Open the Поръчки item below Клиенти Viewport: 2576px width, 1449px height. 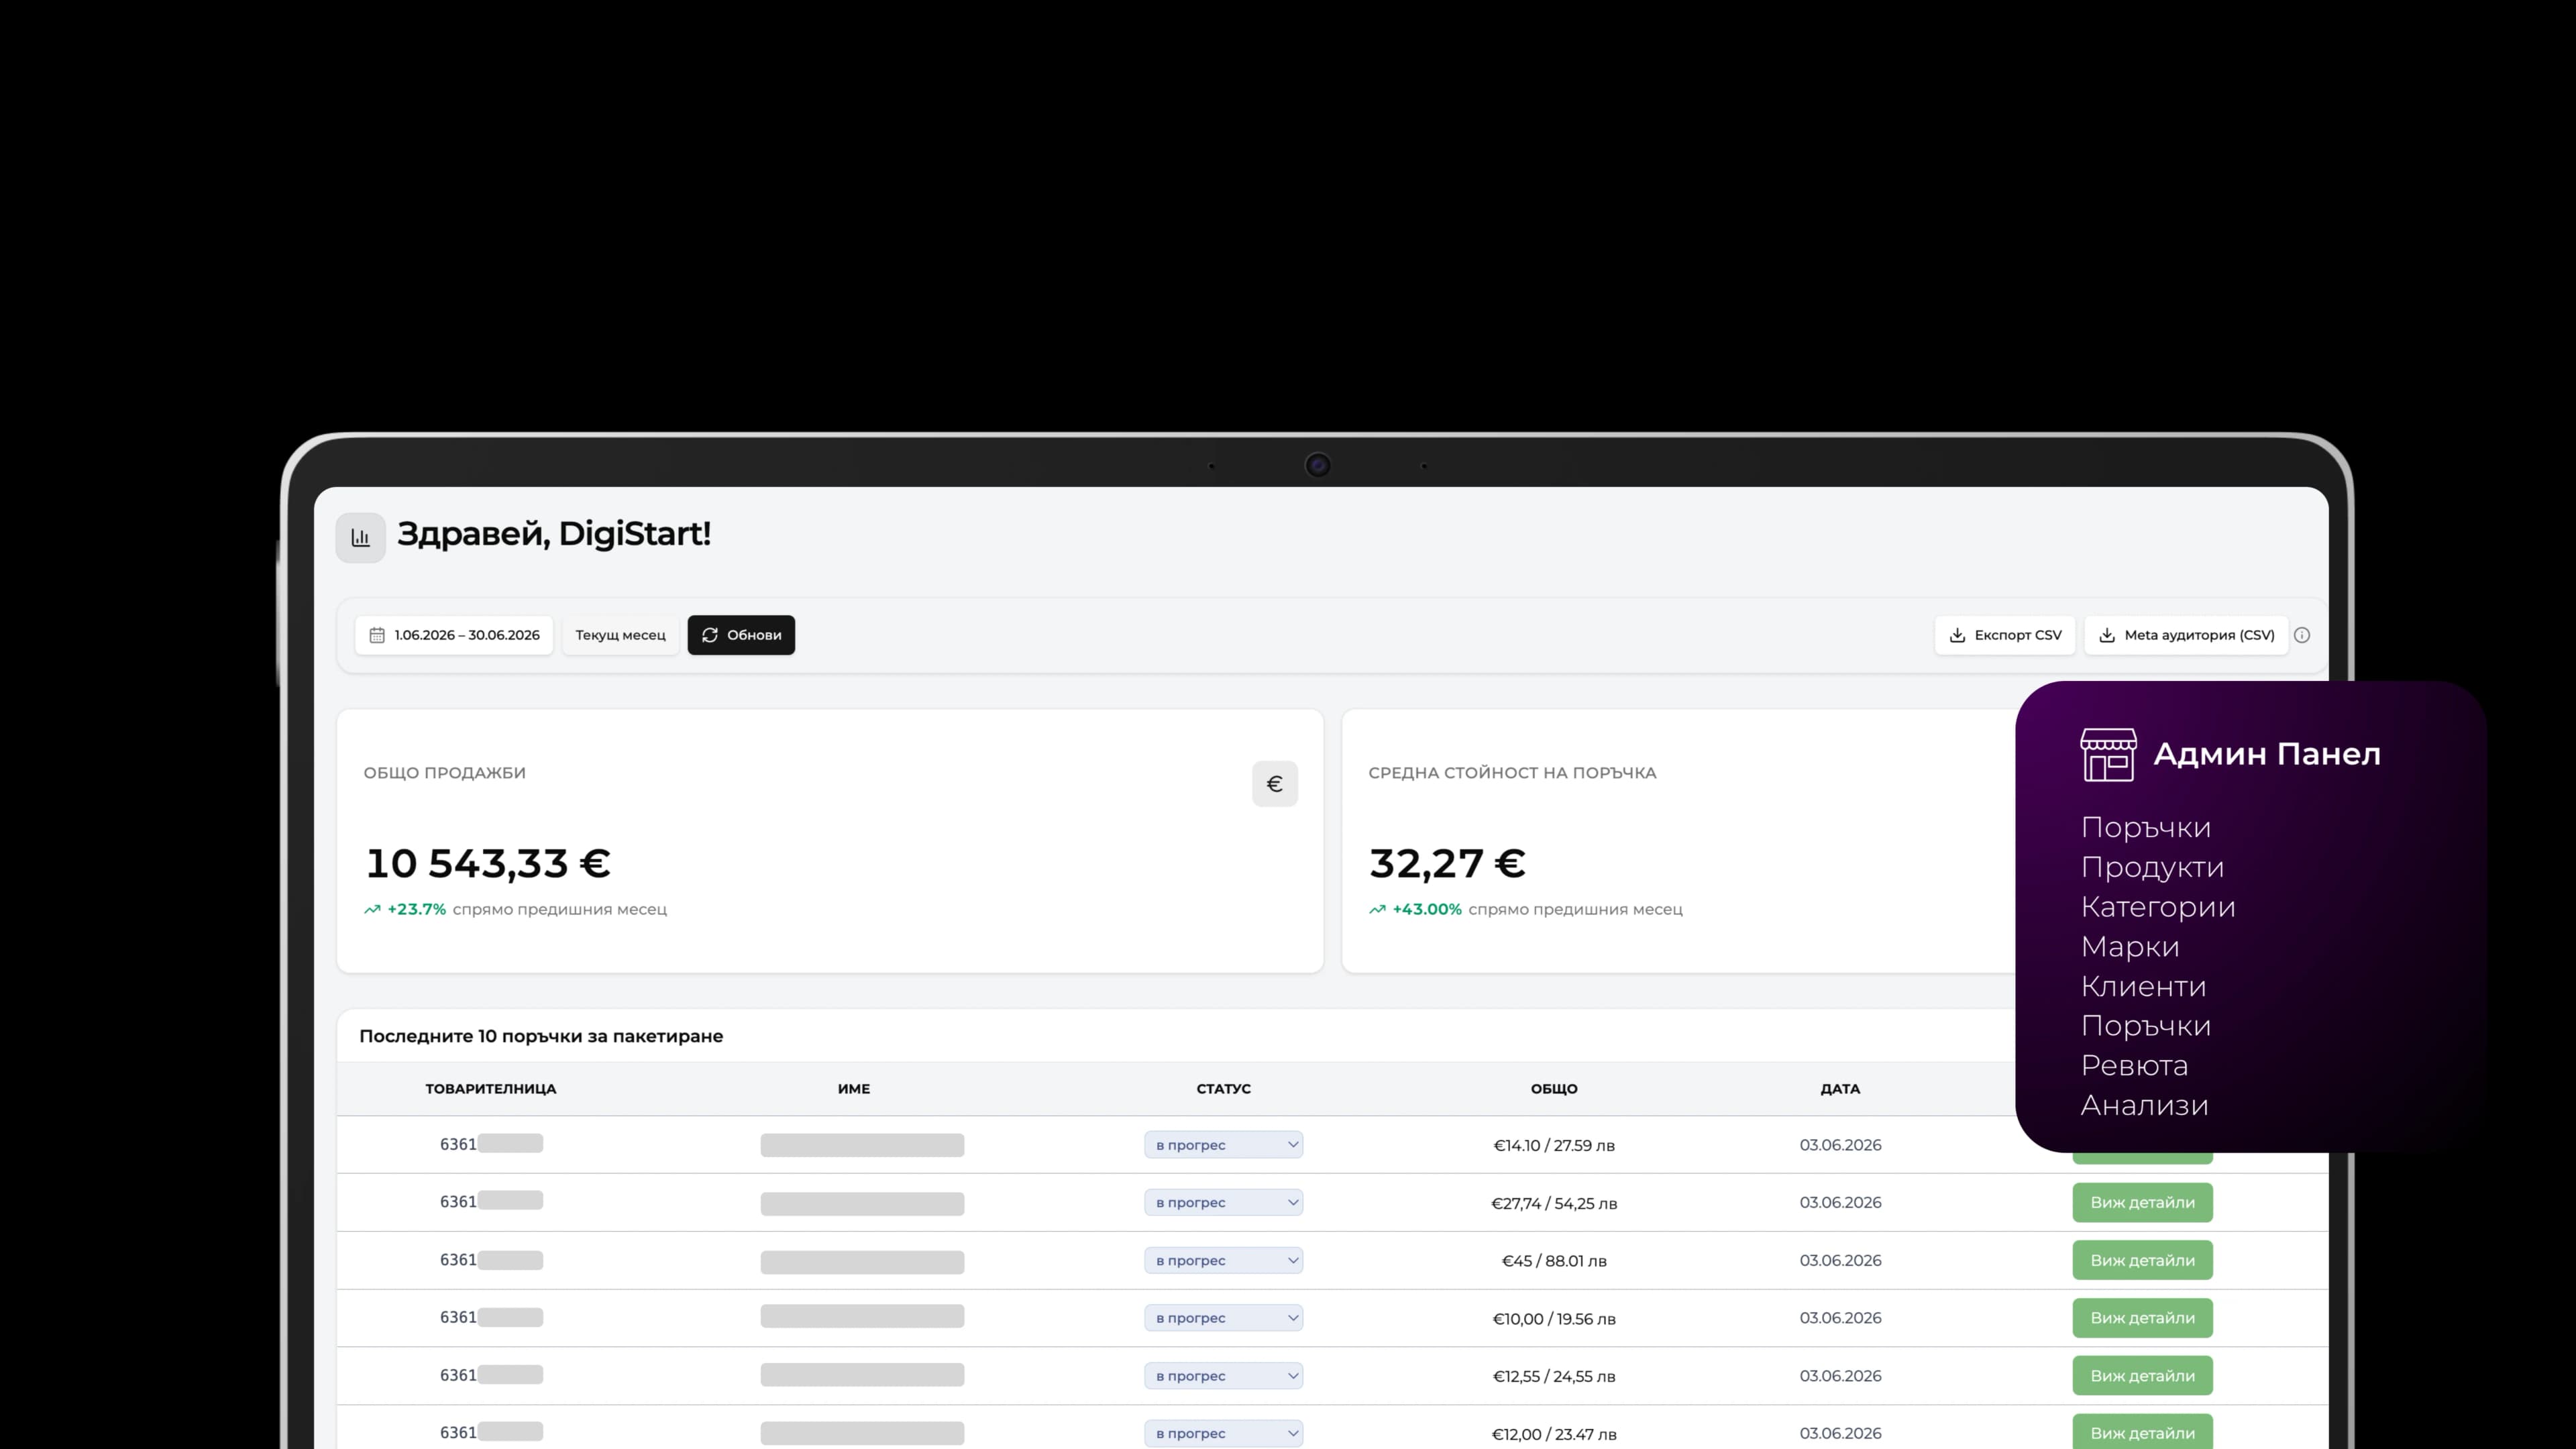point(2145,1026)
